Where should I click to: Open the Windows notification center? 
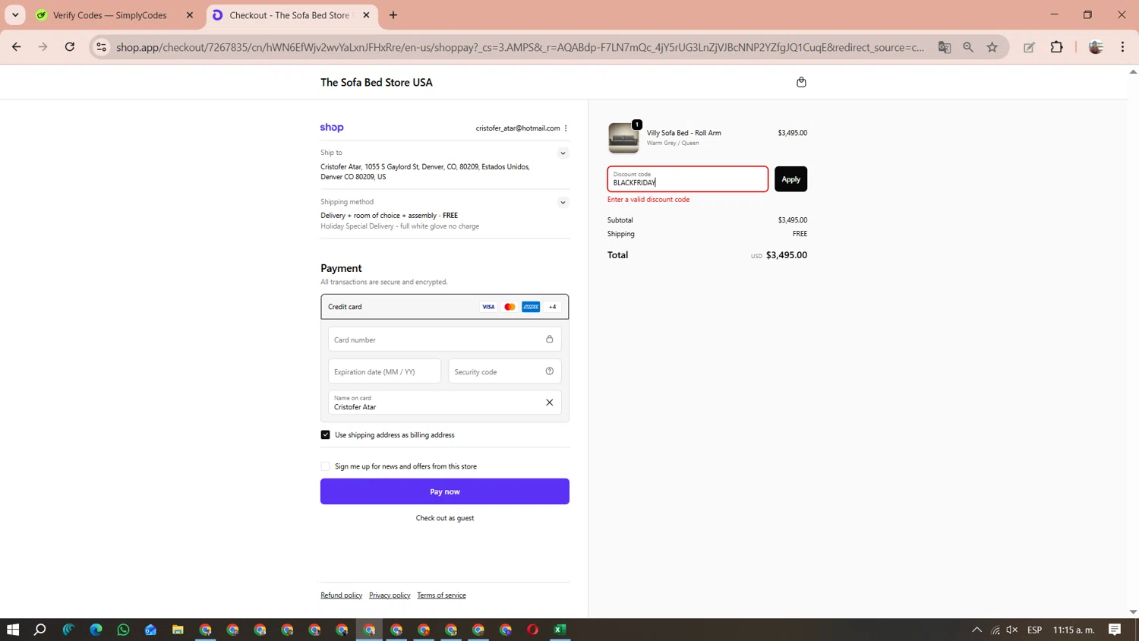click(1115, 630)
